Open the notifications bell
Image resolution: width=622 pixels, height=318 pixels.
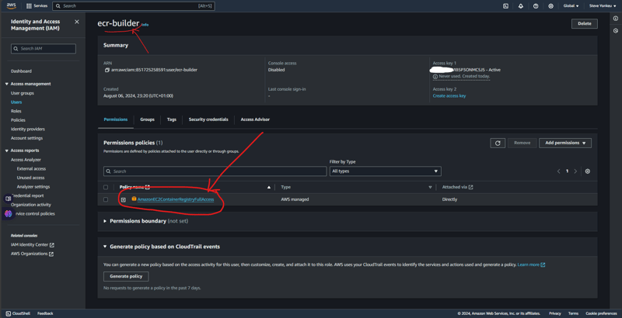521,6
